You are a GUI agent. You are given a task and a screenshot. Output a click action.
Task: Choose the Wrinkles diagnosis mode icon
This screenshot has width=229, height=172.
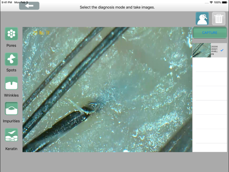(x=11, y=83)
